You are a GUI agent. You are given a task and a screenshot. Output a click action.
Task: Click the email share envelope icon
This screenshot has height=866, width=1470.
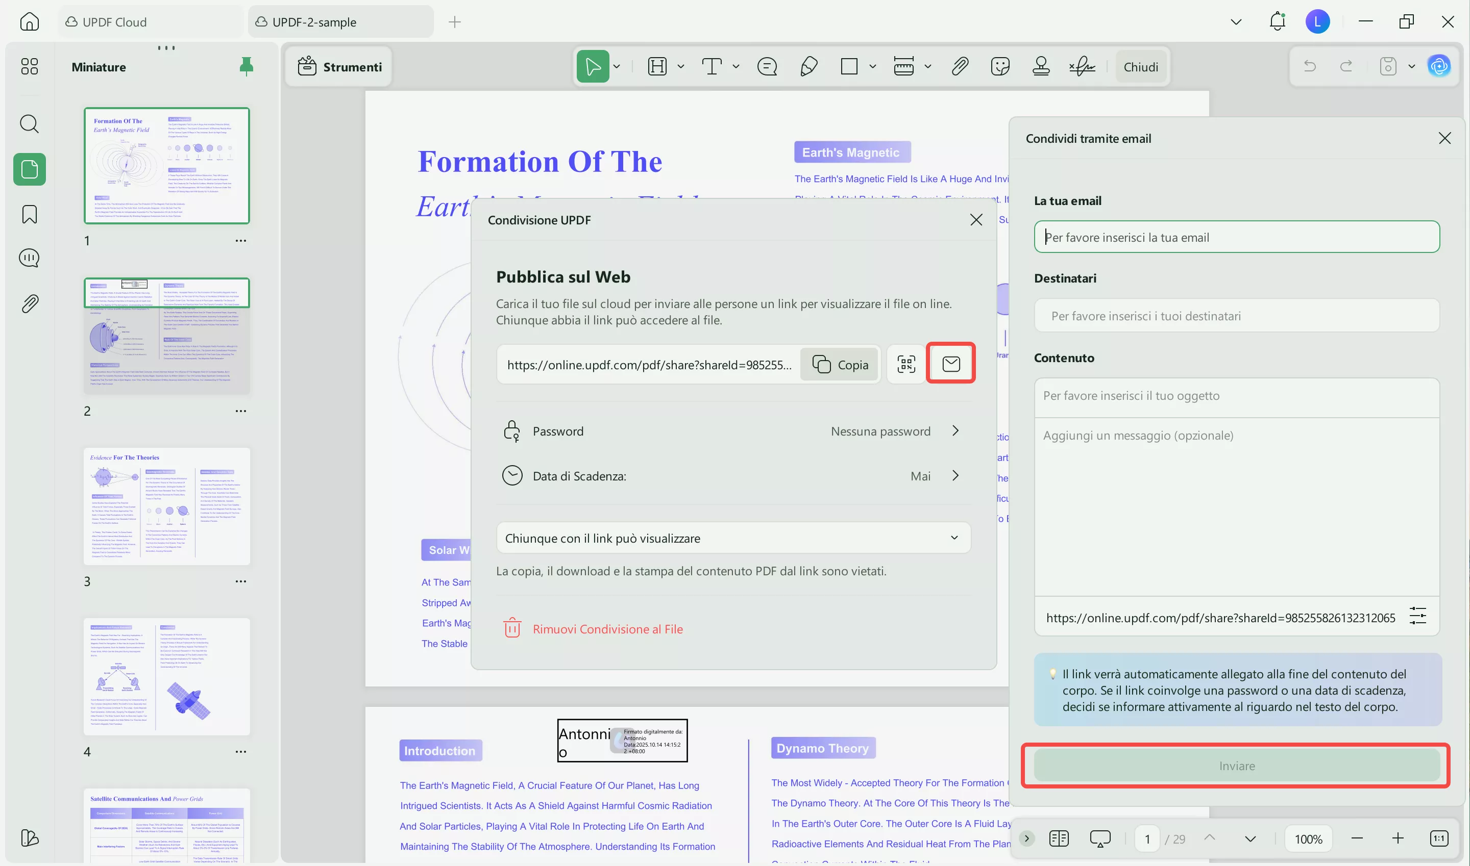coord(950,364)
